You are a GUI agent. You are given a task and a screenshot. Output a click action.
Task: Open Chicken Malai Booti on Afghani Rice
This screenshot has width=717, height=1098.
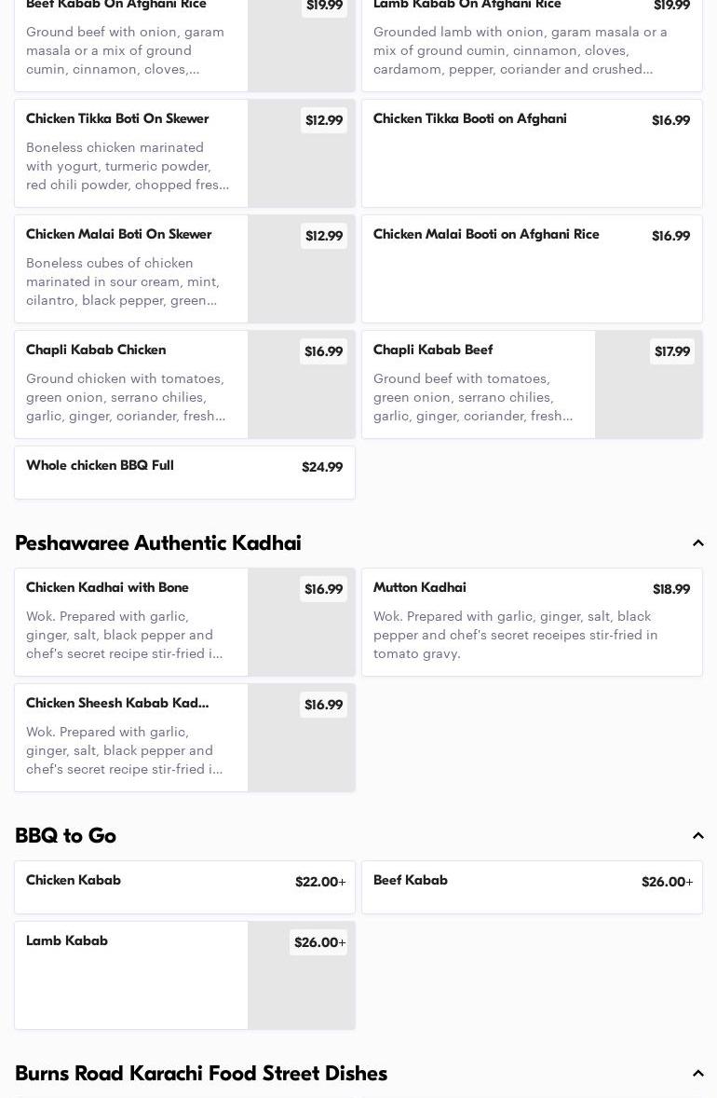click(531, 269)
